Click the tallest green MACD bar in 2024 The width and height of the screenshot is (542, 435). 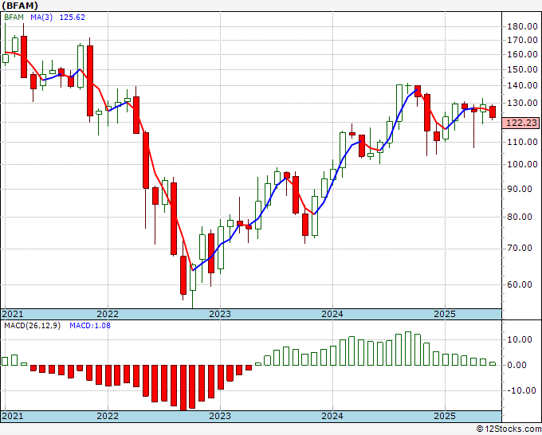click(408, 349)
